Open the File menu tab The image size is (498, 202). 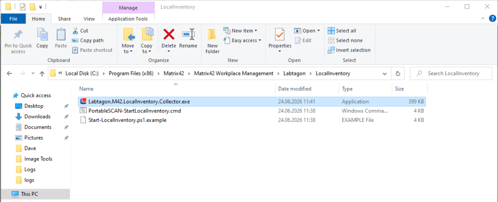pyautogui.click(x=13, y=19)
